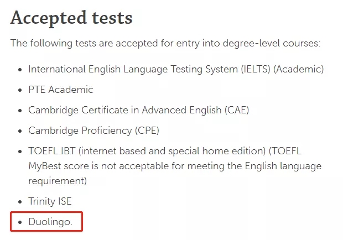Viewport: 343px width, 240px height.
Task: Click the word 'requirement)' in TOEFL item
Action: [x=58, y=181]
